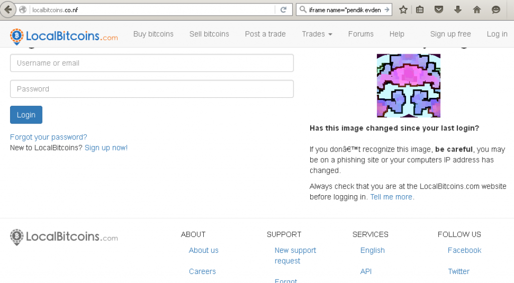The image size is (514, 283).
Task: Click the blue Login button
Action: 26,114
